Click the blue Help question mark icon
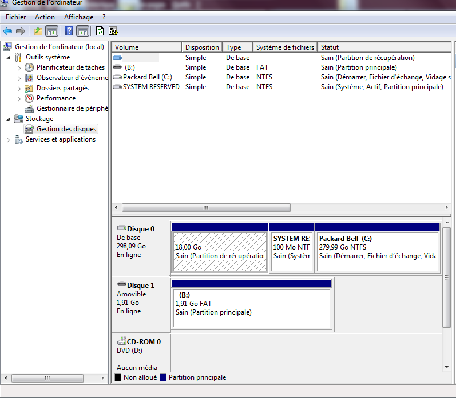 [69, 31]
